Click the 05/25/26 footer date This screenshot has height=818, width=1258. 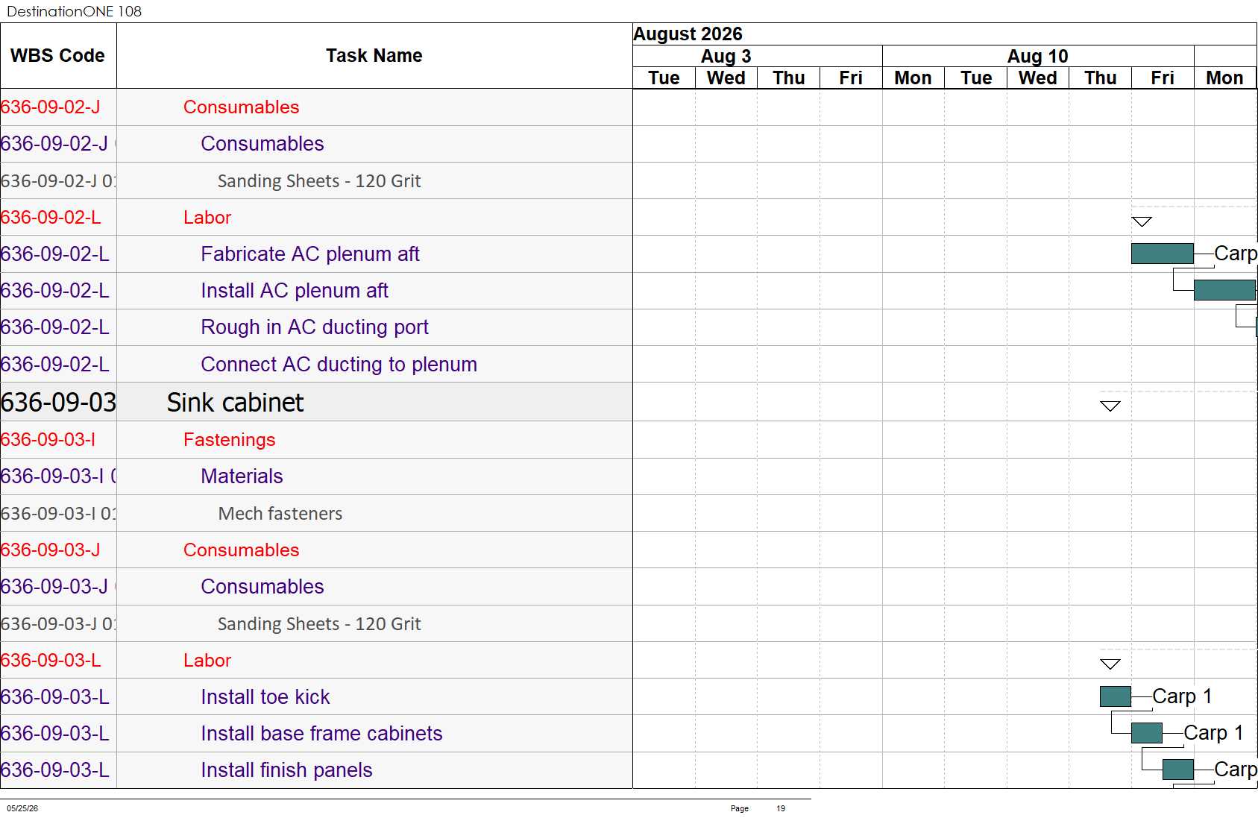click(22, 808)
